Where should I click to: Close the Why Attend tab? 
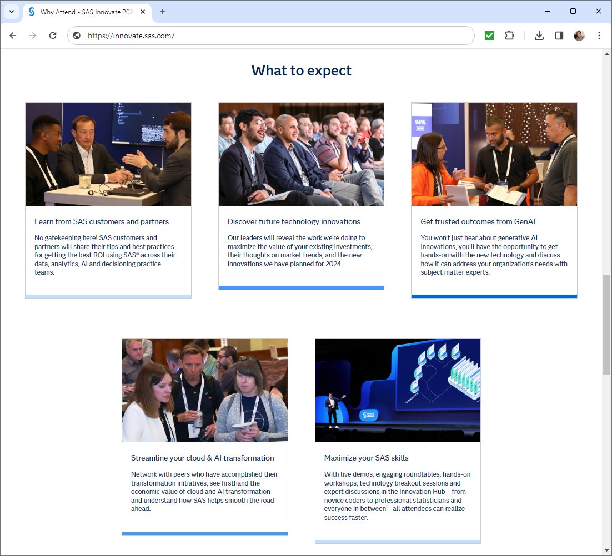click(x=143, y=12)
